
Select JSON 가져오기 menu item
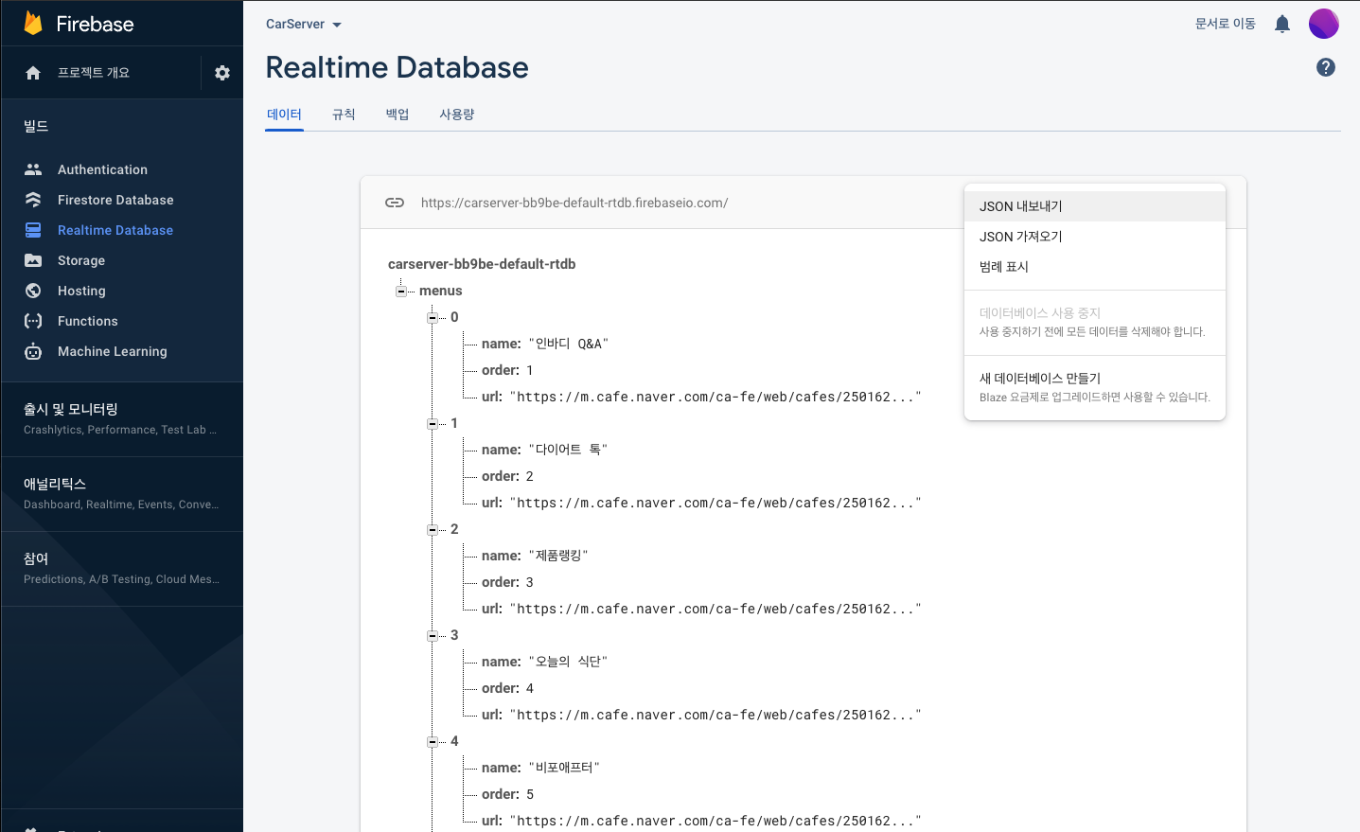[1020, 237]
